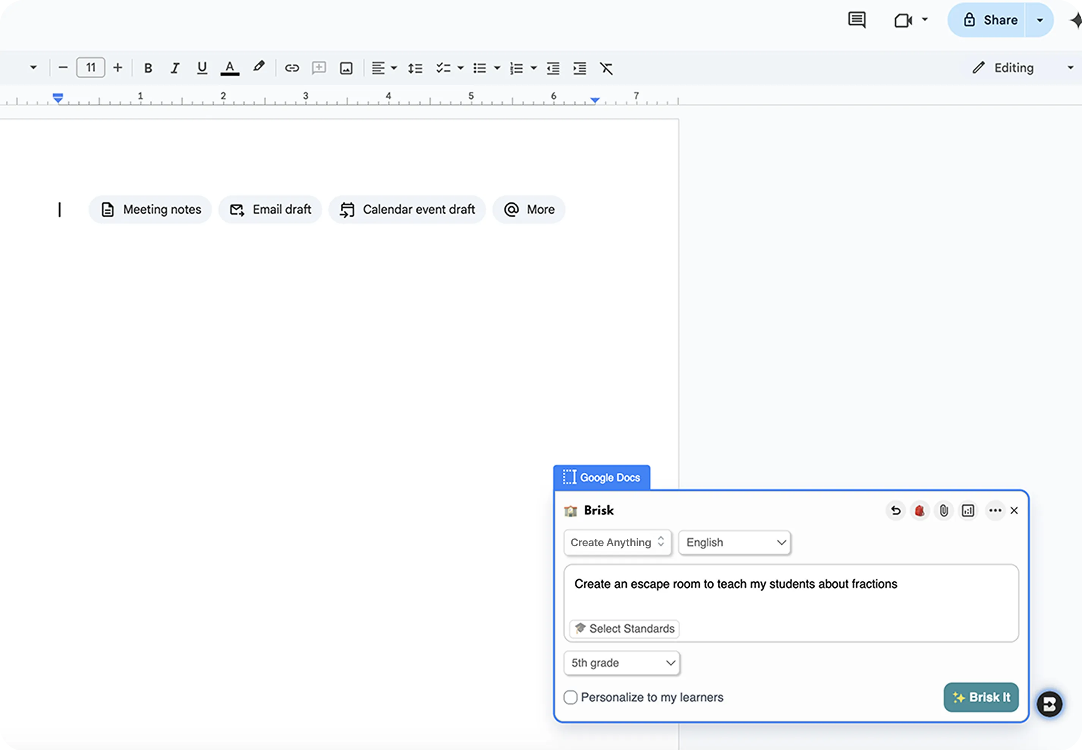The width and height of the screenshot is (1082, 751).
Task: Open the text color picker
Action: (x=230, y=68)
